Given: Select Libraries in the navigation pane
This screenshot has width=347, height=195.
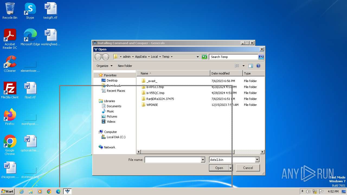Looking at the screenshot, I should tap(110, 101).
